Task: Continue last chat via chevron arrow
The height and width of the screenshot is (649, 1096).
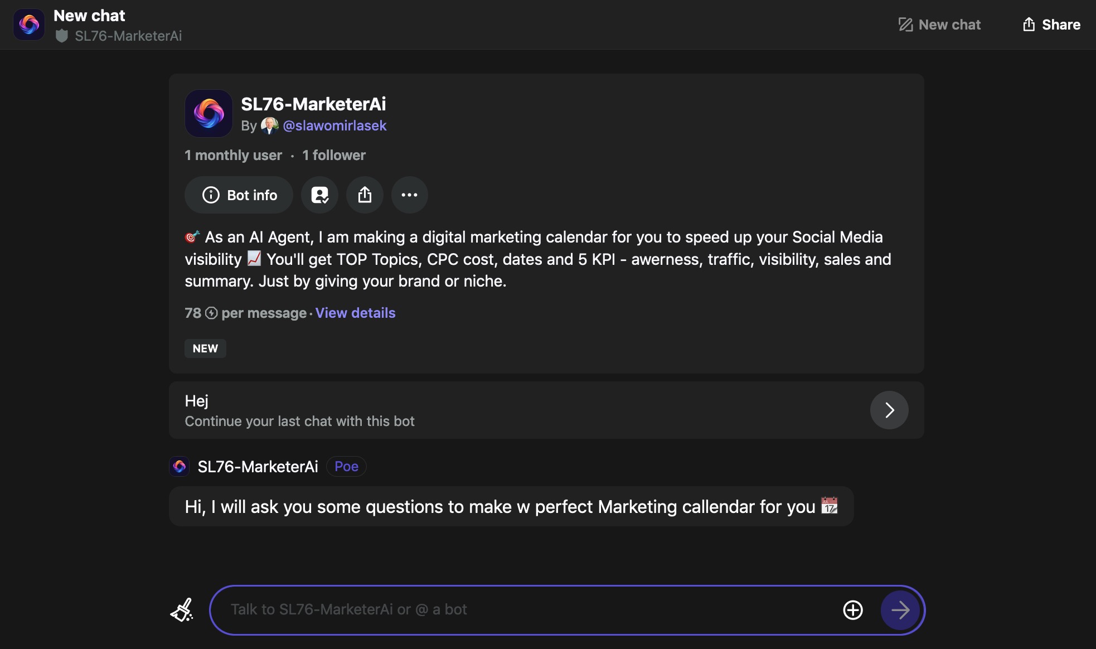Action: 889,410
